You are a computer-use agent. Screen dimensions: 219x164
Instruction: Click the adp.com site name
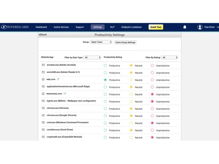pyautogui.click(x=51, y=79)
